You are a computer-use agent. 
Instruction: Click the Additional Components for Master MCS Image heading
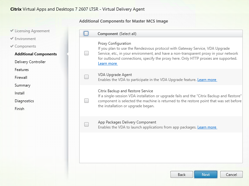123,21
